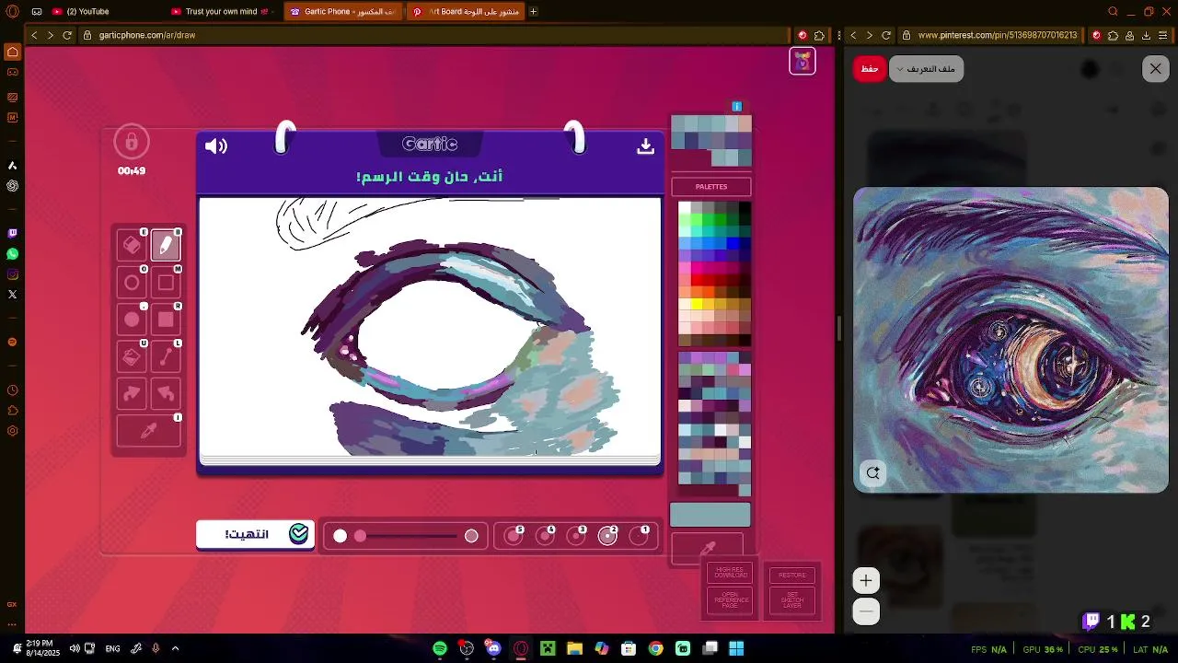Close the Pinterest pin view

tap(1155, 69)
